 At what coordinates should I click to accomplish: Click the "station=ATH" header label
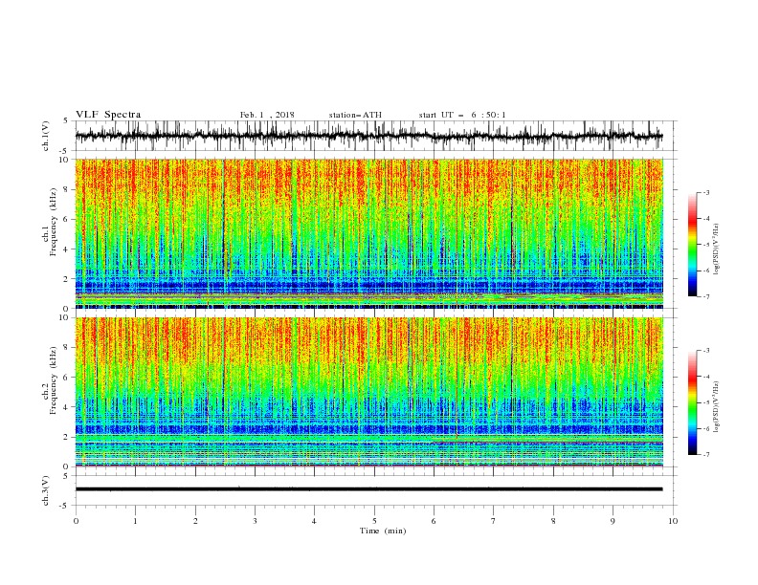355,115
